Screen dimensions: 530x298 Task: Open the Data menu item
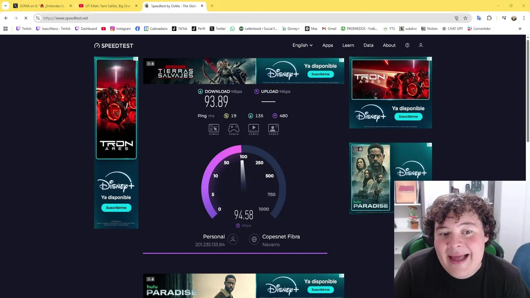coord(368,45)
